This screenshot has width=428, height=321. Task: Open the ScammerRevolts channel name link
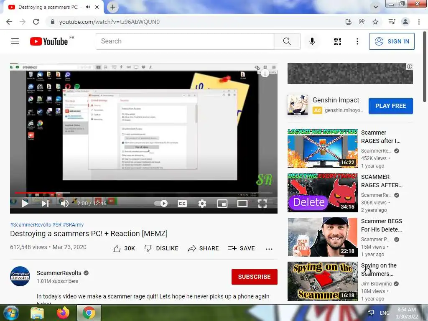[59, 273]
